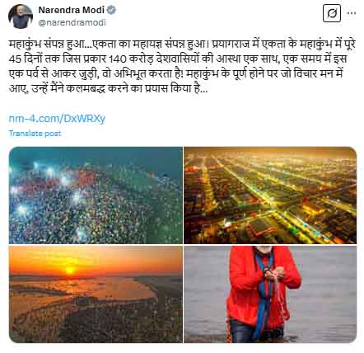
Task: Open the profile avatar picture
Action: point(21,16)
